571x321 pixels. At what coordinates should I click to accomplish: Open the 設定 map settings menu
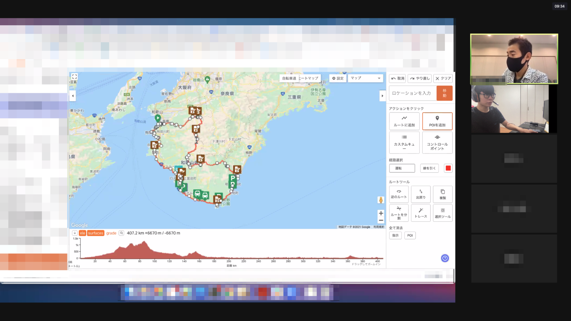(x=337, y=78)
